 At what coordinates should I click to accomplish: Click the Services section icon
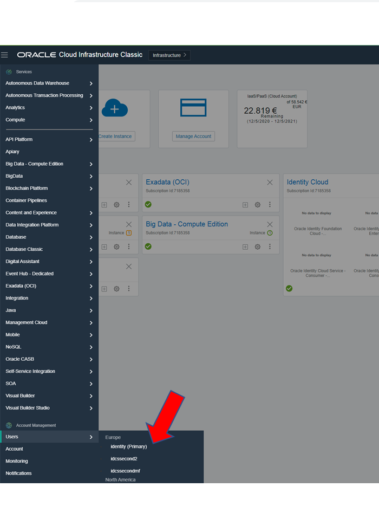click(9, 72)
